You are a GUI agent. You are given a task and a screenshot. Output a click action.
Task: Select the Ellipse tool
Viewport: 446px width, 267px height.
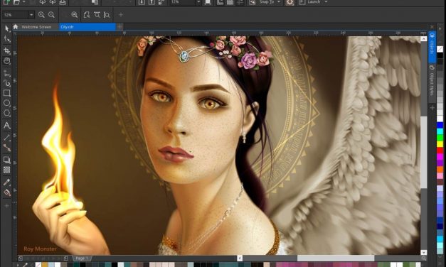(7, 103)
